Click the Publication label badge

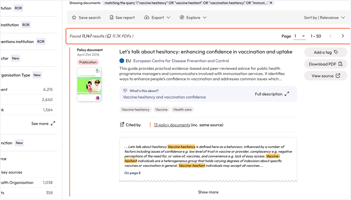point(88,62)
